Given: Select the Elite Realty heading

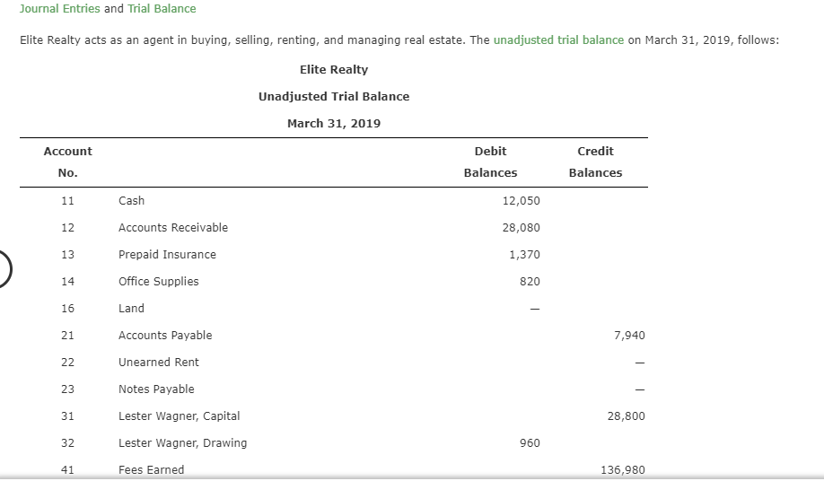Looking at the screenshot, I should [x=334, y=69].
